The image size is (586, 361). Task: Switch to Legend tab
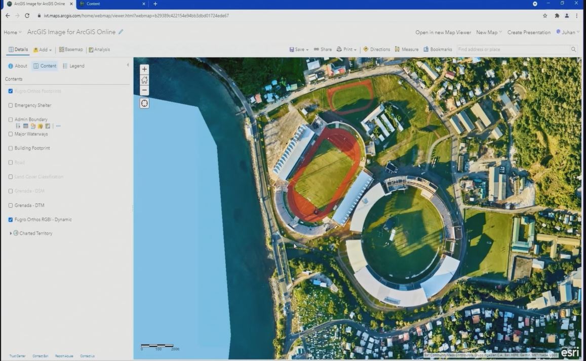click(x=73, y=66)
